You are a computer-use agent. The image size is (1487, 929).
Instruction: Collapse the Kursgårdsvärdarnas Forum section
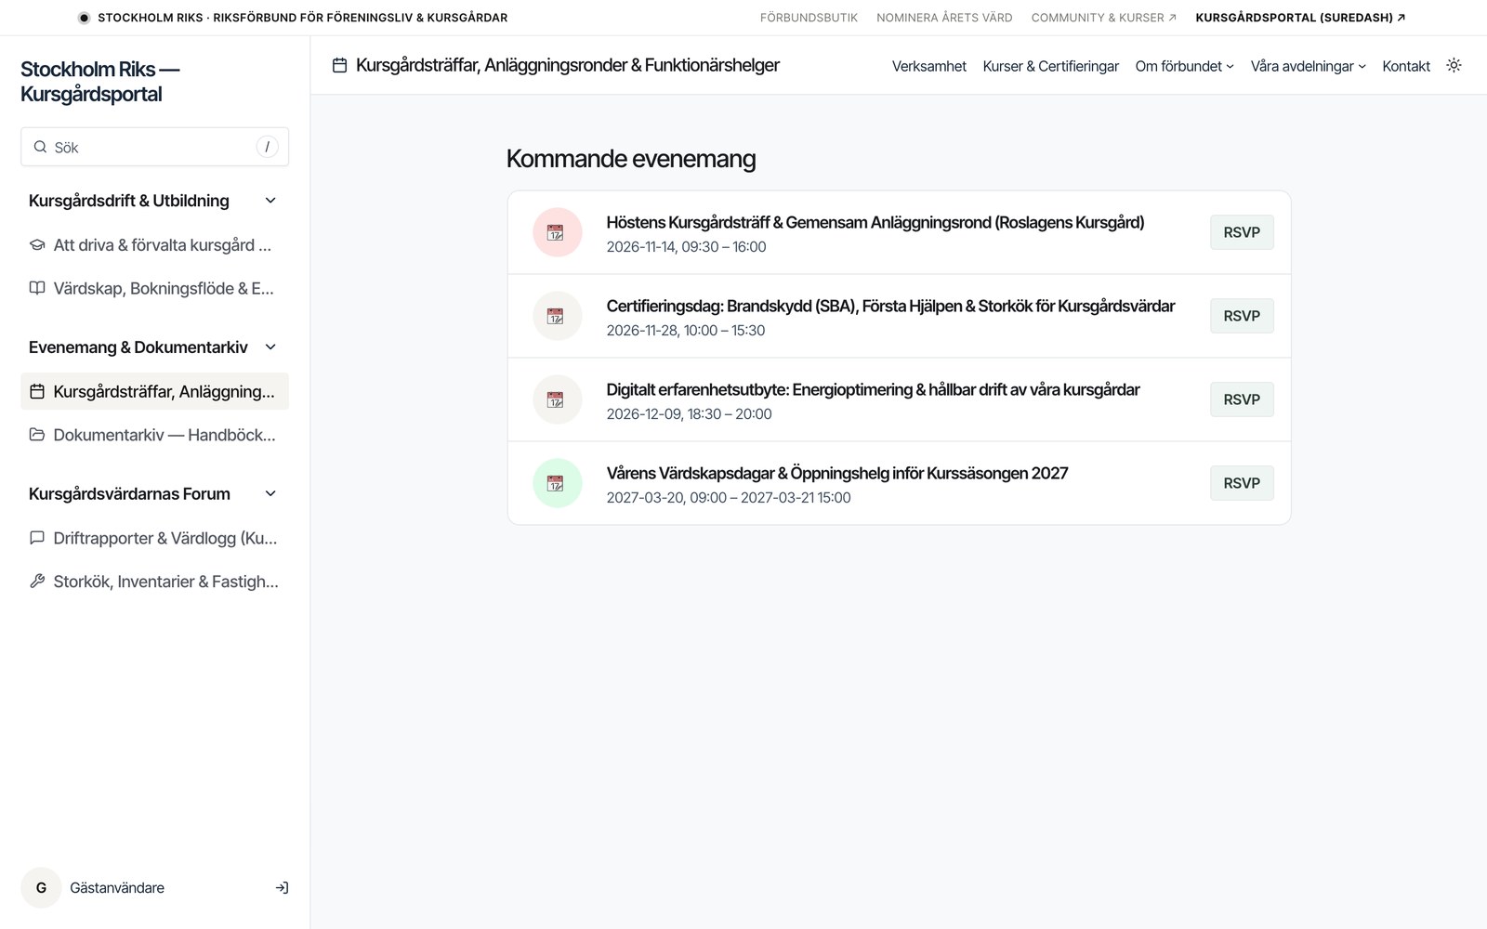point(270,494)
